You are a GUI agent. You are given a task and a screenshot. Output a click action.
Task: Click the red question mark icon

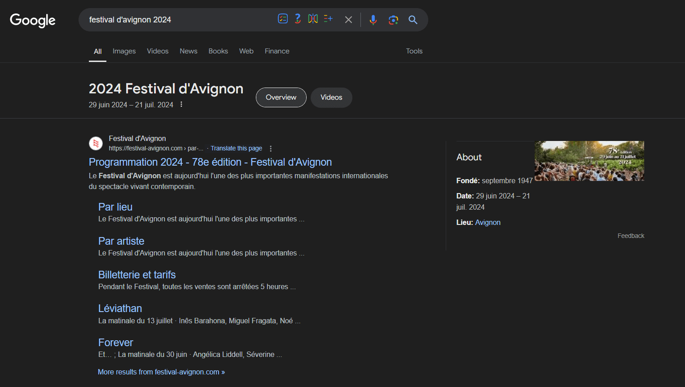click(x=298, y=19)
